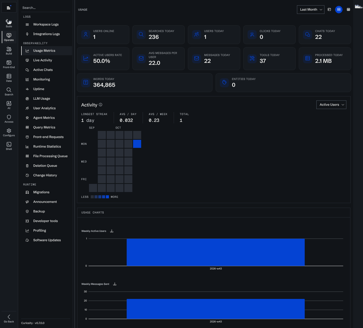The width and height of the screenshot is (363, 328).
Task: Open Change History
Action: [x=47, y=175]
